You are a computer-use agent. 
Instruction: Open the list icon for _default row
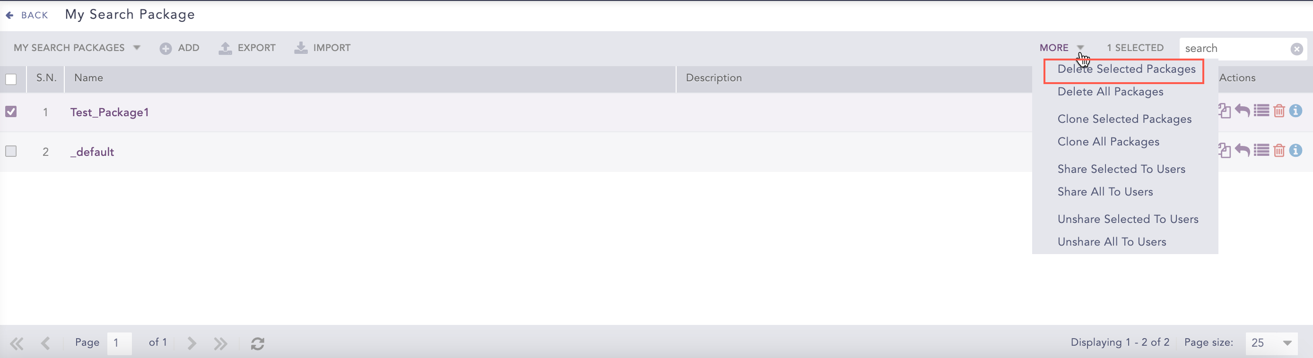coord(1261,150)
